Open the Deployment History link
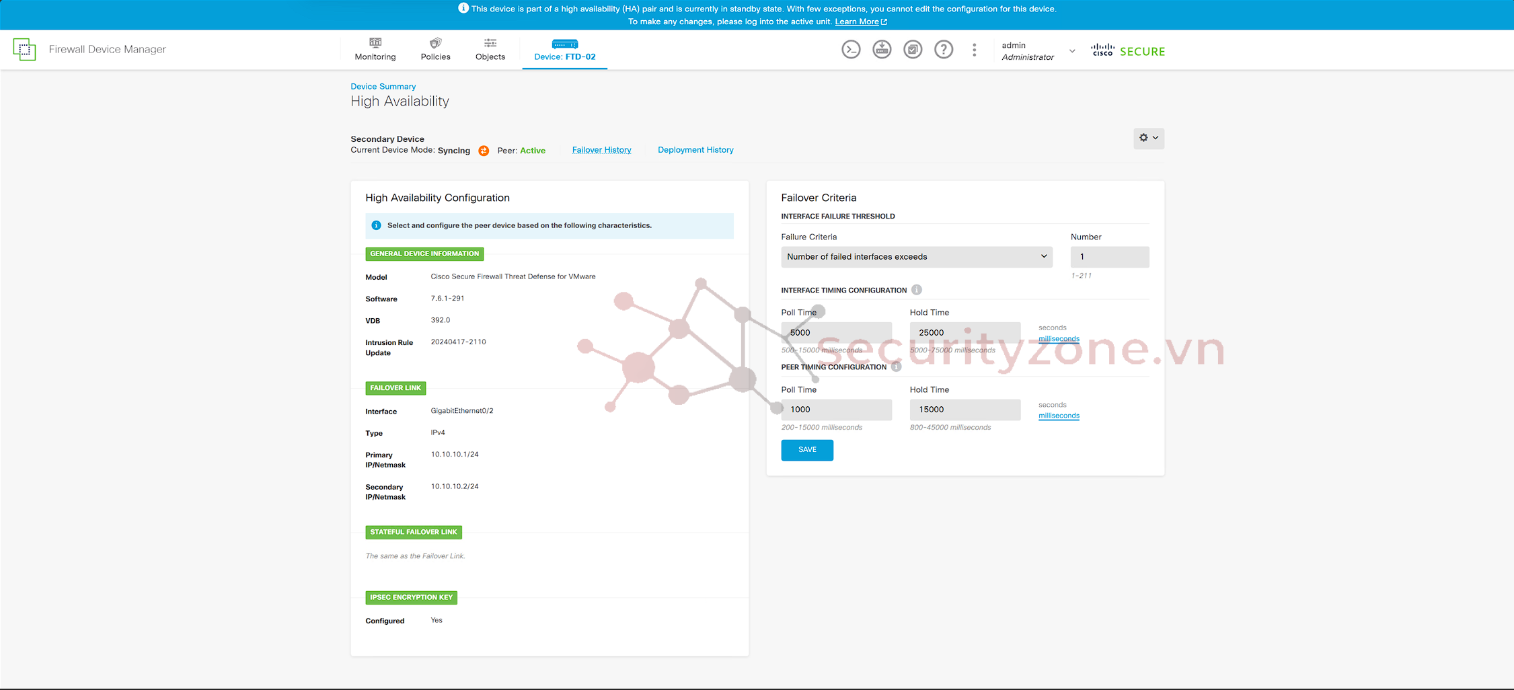The image size is (1514, 690). [695, 150]
